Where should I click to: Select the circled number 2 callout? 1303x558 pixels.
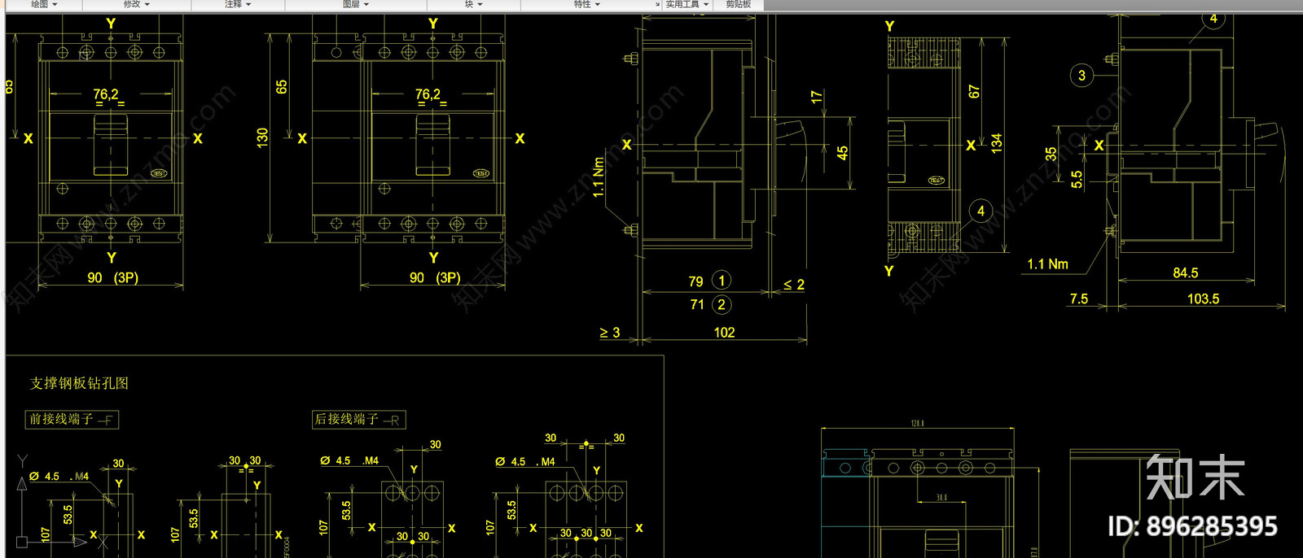[722, 305]
